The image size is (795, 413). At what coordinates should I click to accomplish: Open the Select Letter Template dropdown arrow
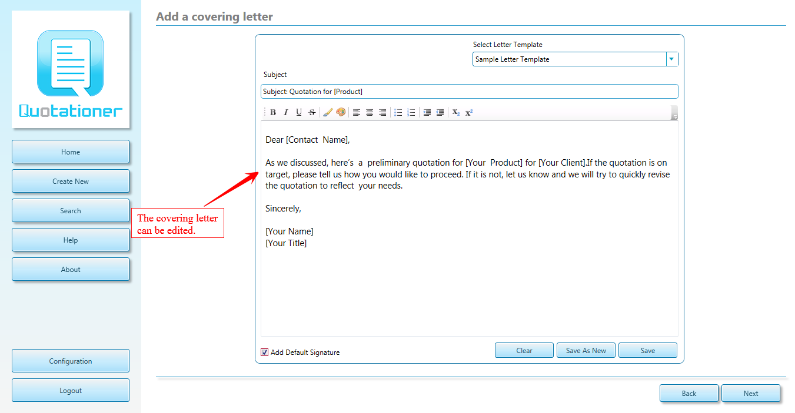(x=672, y=59)
